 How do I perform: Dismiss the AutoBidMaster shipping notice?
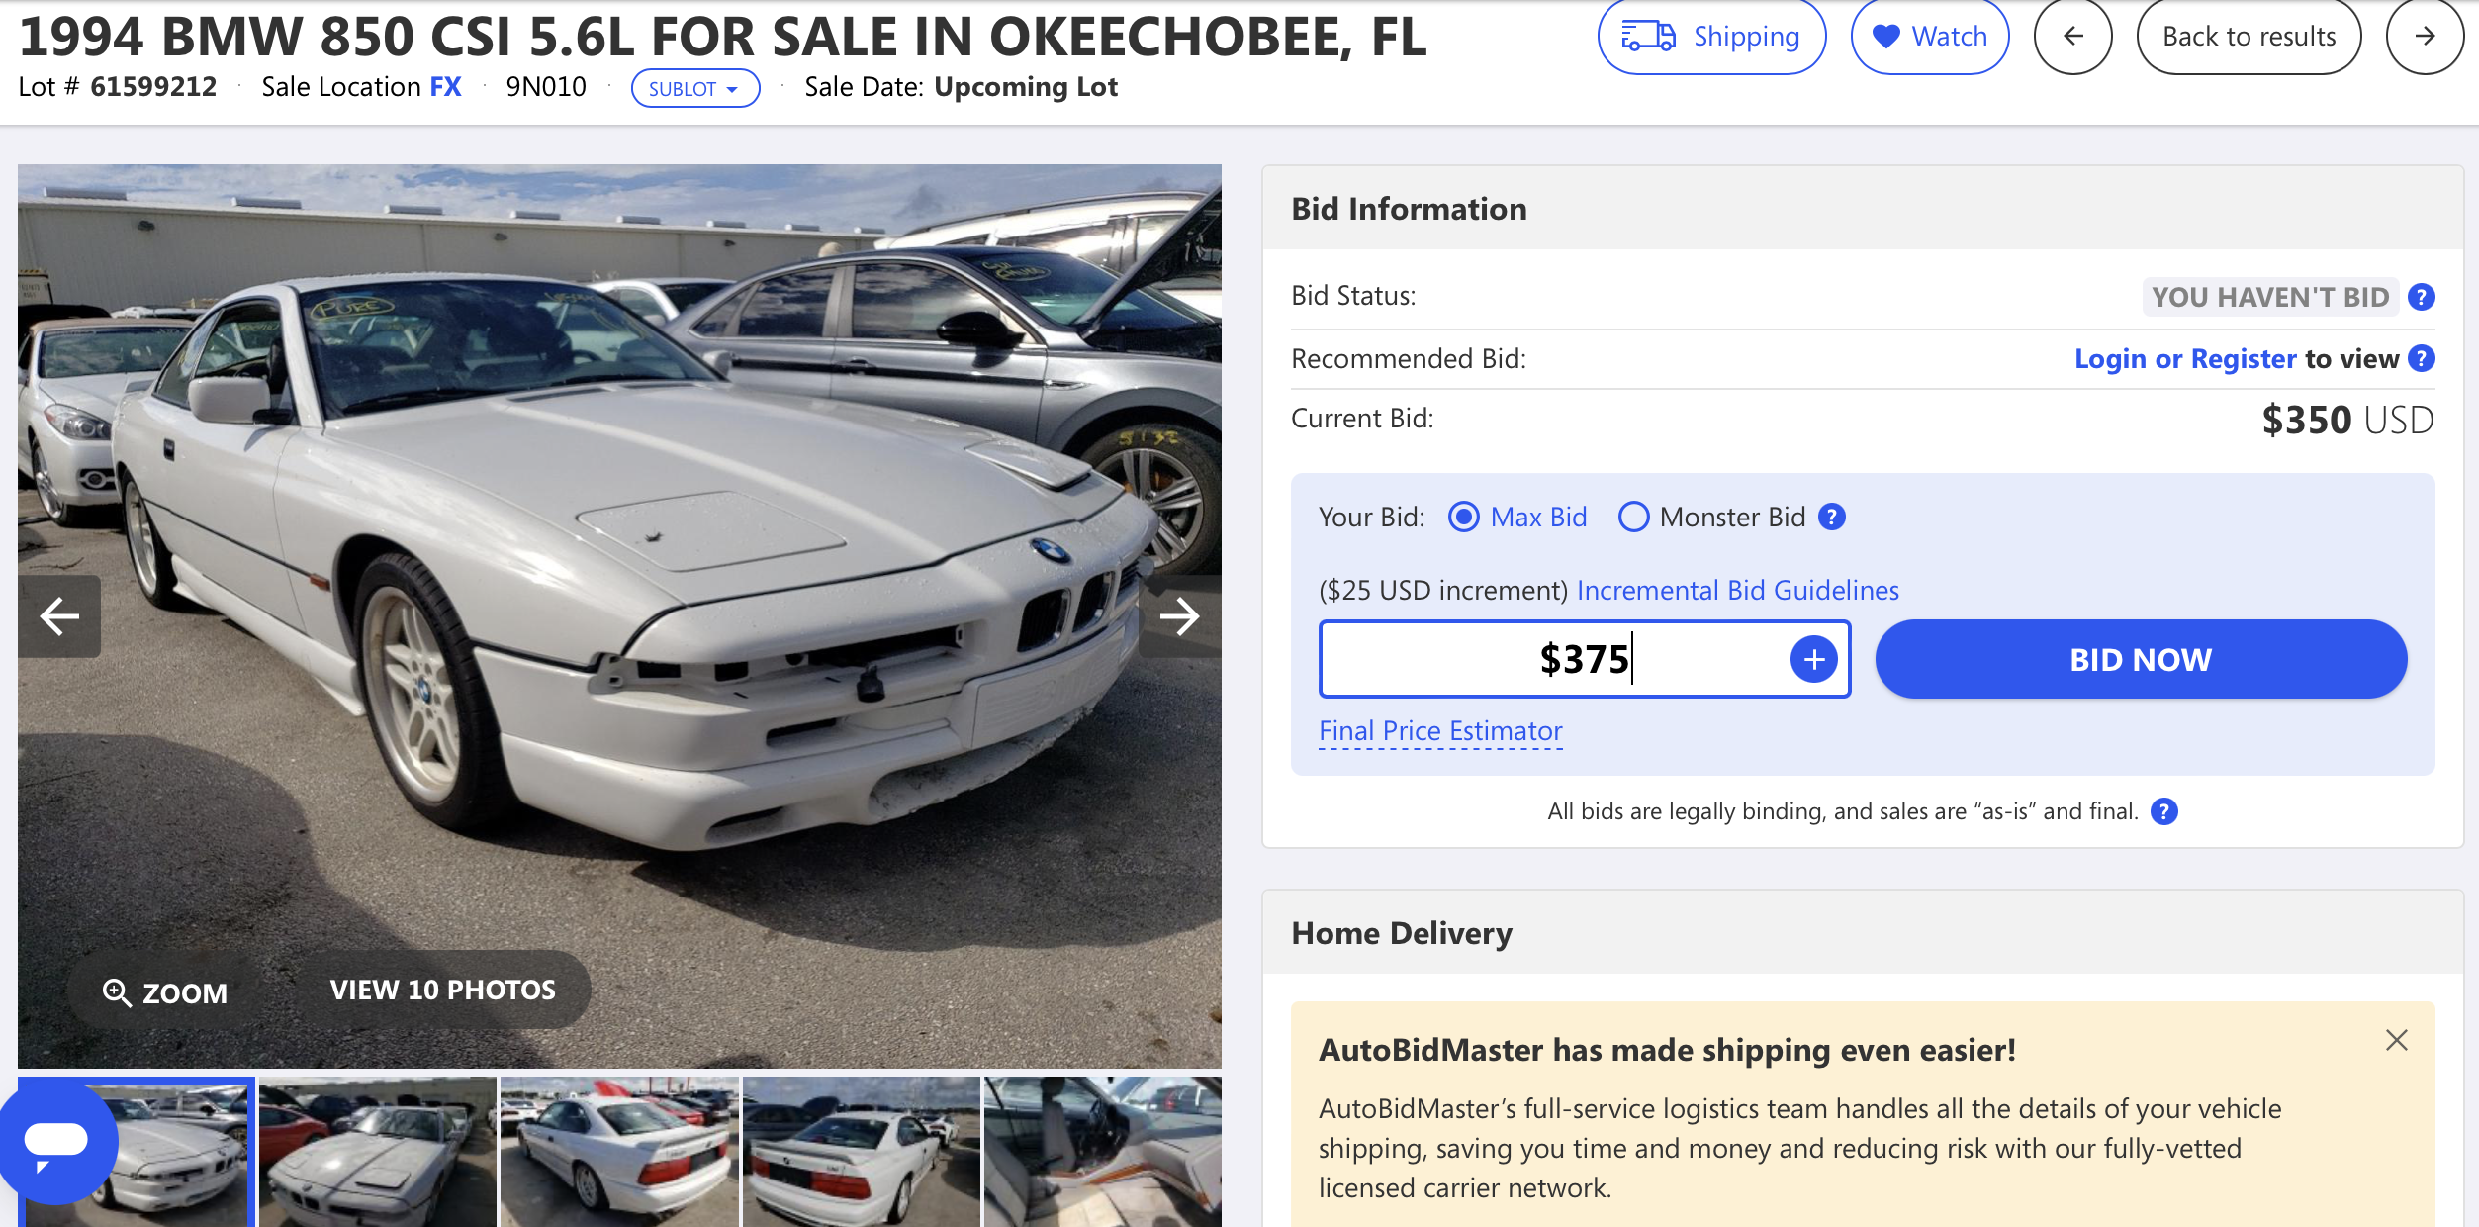[x=2396, y=1040]
